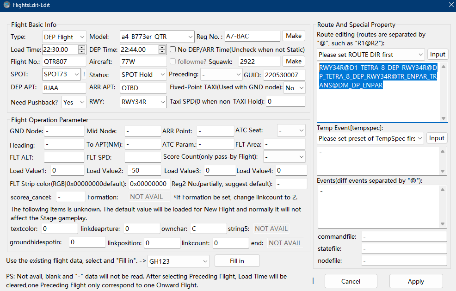Expand the SPOT dropdown showing SPOT73
456x291 pixels.
(x=62, y=74)
